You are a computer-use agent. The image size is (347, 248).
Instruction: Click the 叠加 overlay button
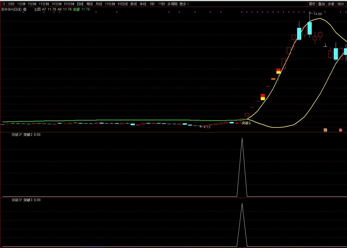pyautogui.click(x=321, y=4)
